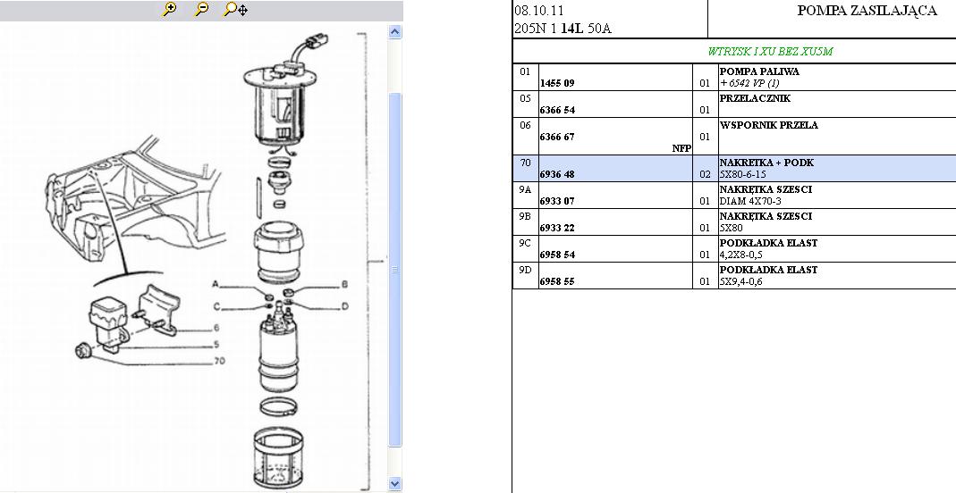The width and height of the screenshot is (956, 493).
Task: Click callout number 6 in the diagram
Action: (x=216, y=328)
